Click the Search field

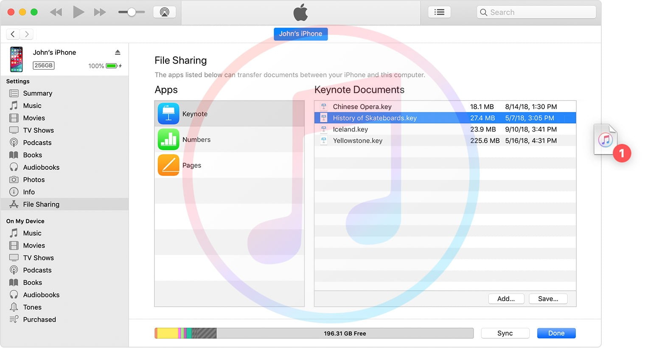click(536, 12)
